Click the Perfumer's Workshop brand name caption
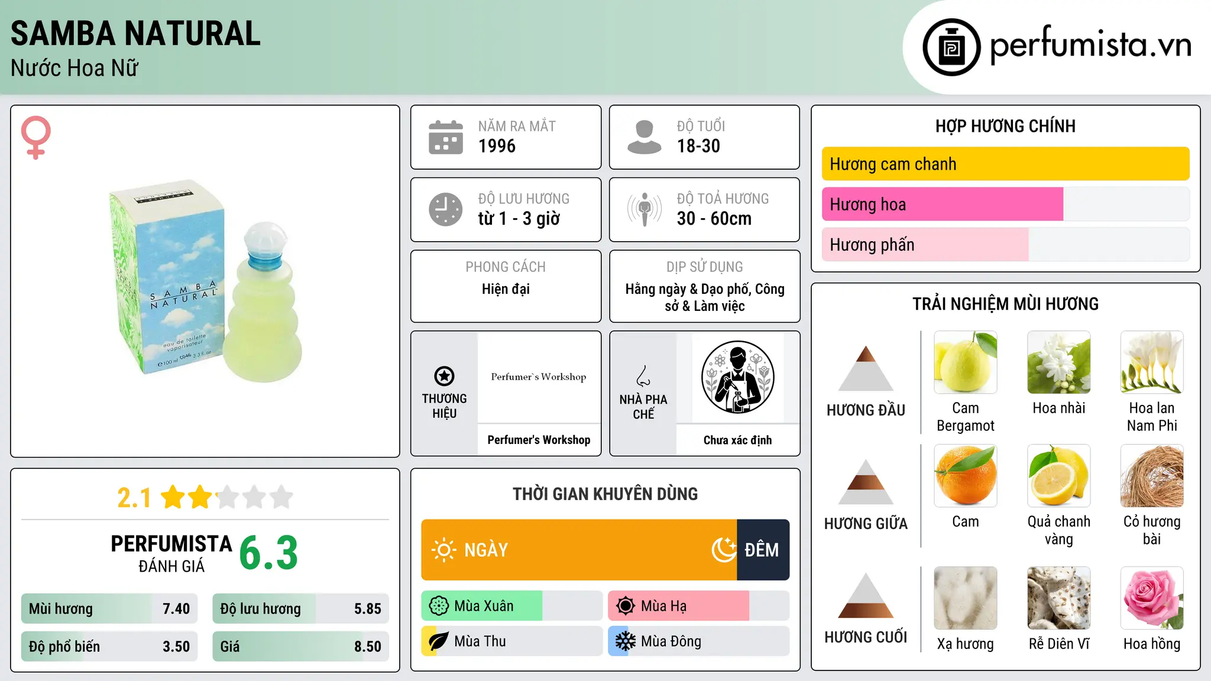 tap(539, 440)
